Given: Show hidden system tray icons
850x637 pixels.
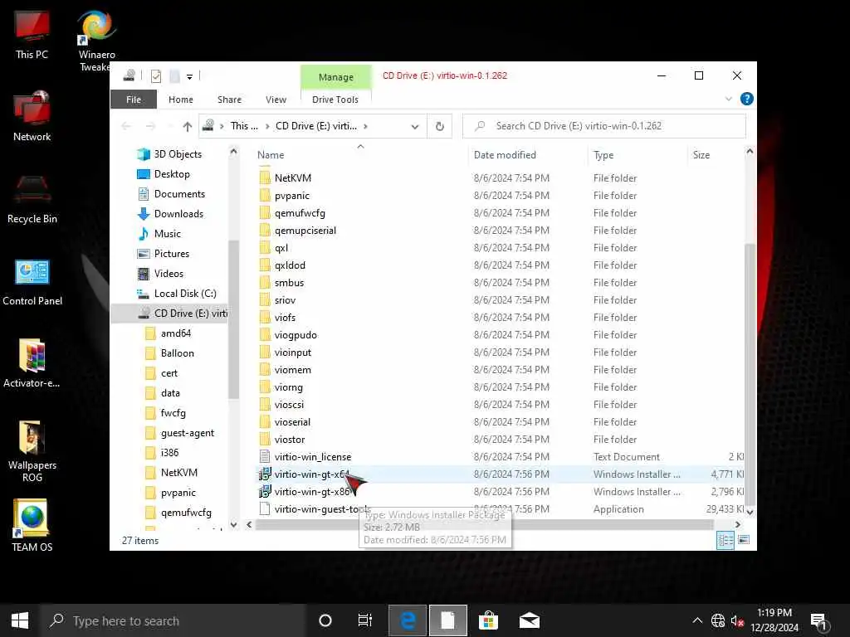Looking at the screenshot, I should point(697,620).
